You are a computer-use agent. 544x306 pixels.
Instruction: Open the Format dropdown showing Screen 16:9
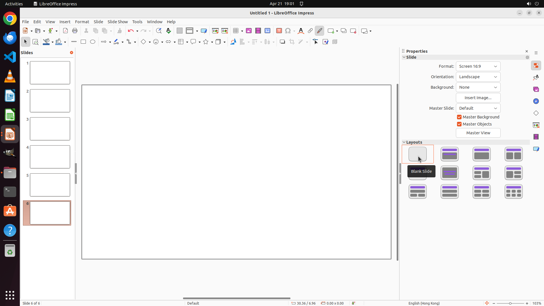pos(478,66)
